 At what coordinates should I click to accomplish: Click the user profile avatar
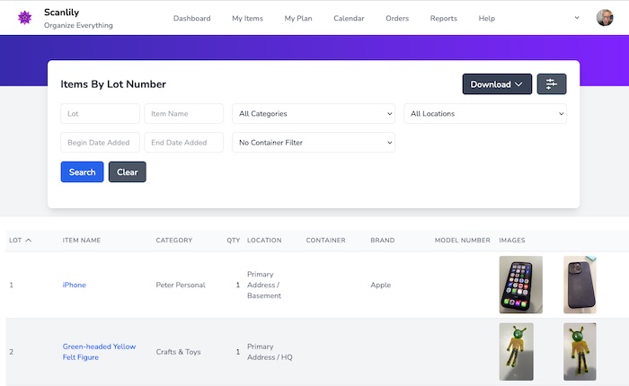[x=605, y=18]
